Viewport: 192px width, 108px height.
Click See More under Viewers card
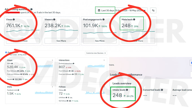pyautogui.click(x=61, y=41)
